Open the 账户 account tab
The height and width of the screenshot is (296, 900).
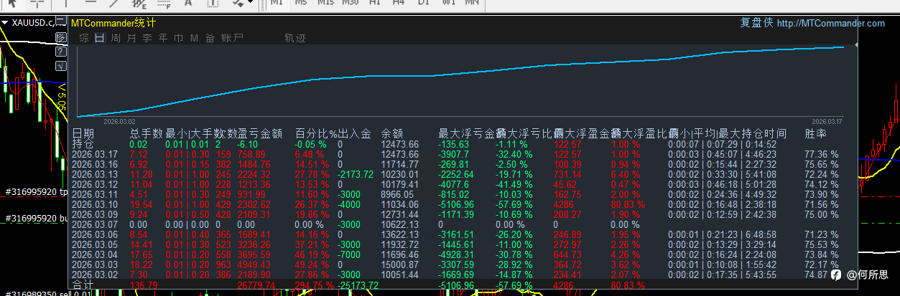232,38
